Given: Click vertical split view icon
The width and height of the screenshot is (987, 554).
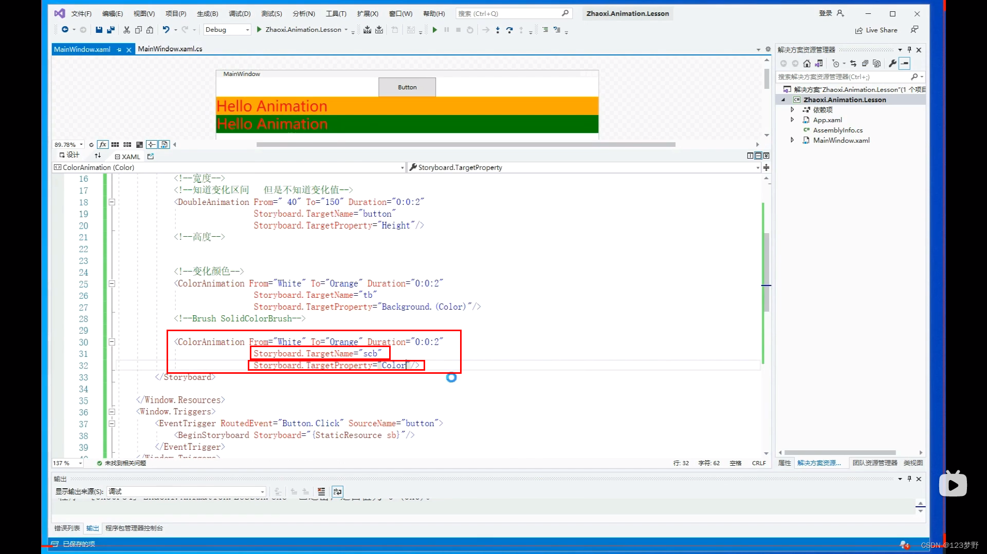Looking at the screenshot, I should [x=750, y=156].
